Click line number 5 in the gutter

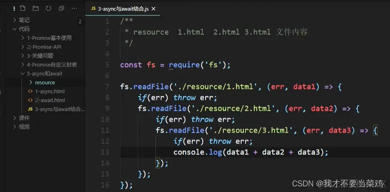pos(107,65)
